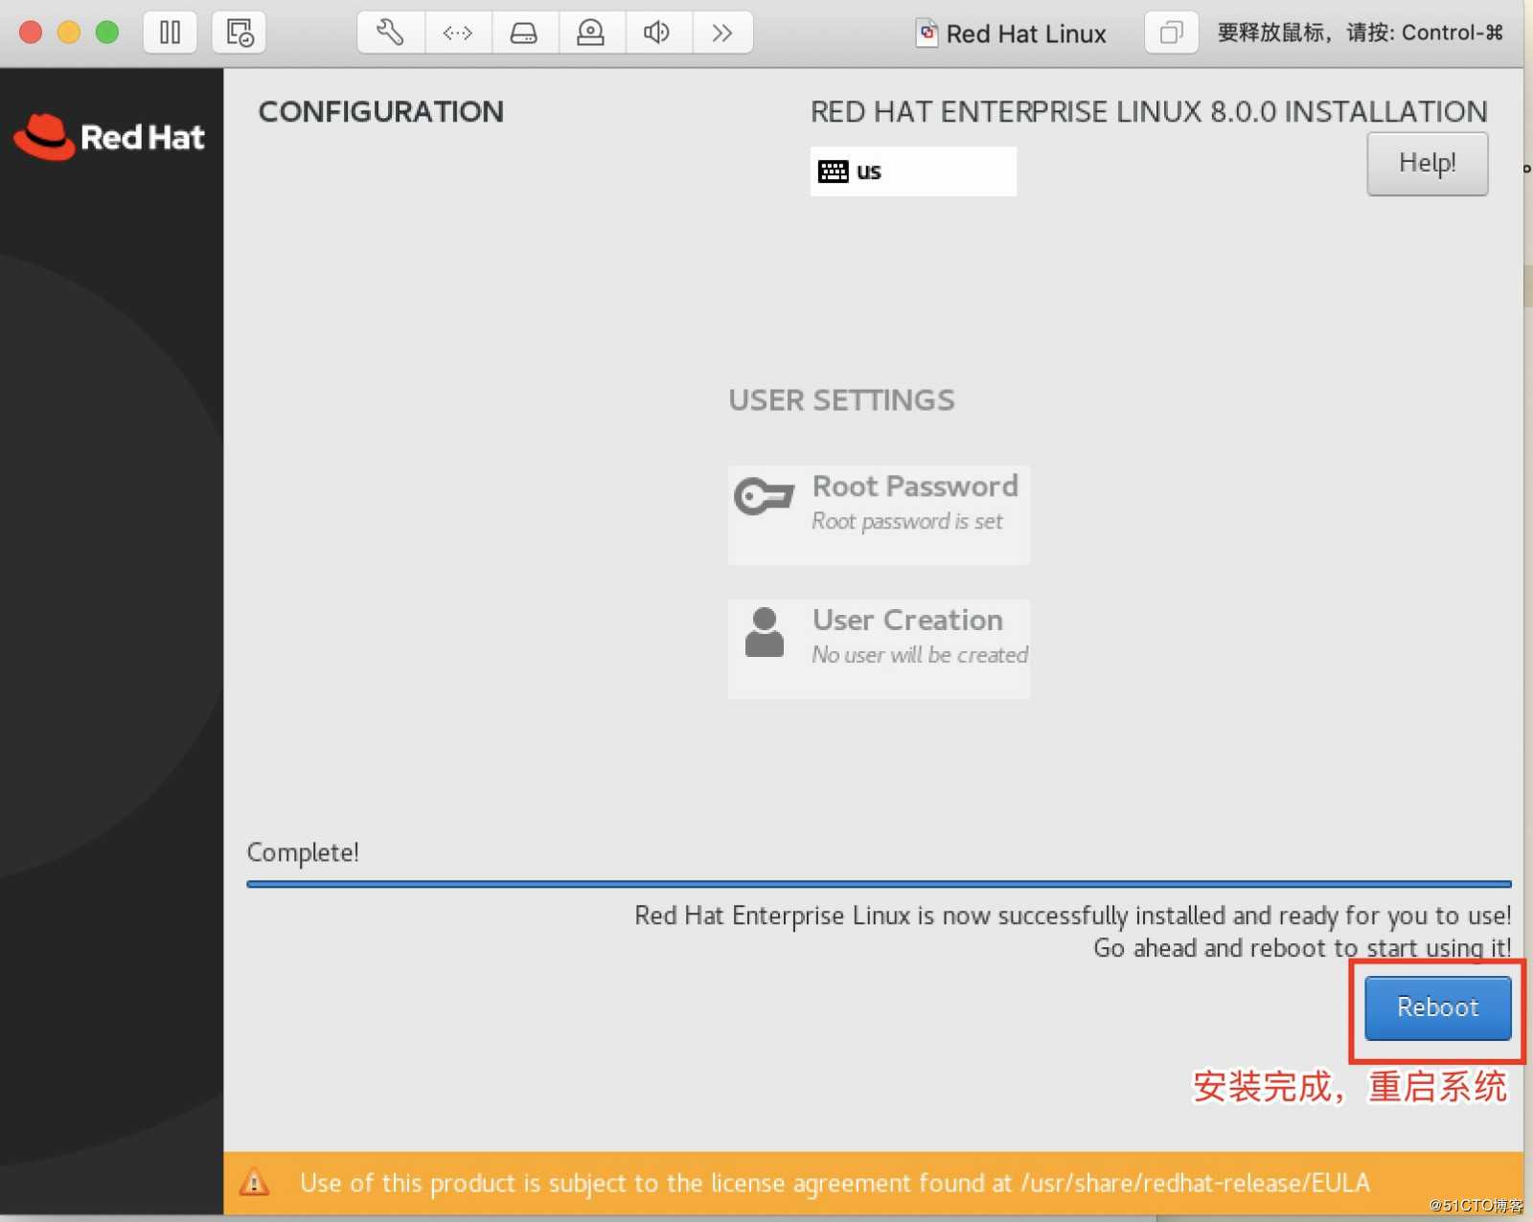Click the window view mode icon
The width and height of the screenshot is (1533, 1222).
1171,33
